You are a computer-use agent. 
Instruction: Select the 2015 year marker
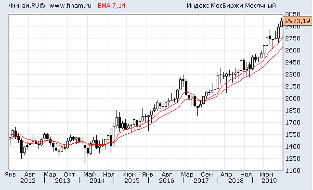click(x=131, y=181)
